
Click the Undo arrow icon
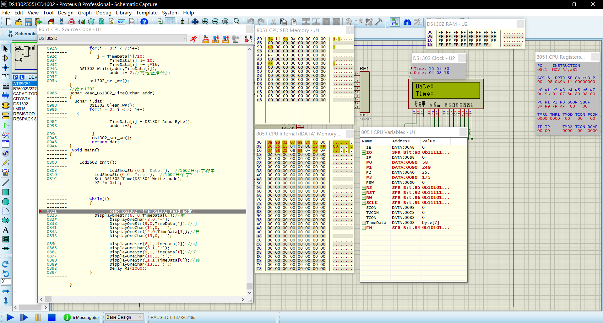point(251,22)
